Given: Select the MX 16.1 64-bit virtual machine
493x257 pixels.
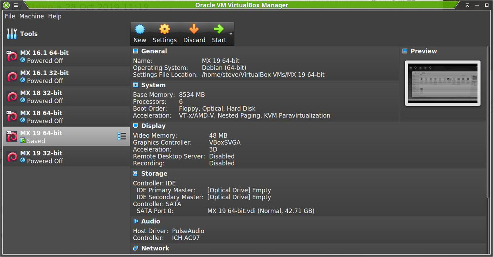Looking at the screenshot, I should pos(66,57).
